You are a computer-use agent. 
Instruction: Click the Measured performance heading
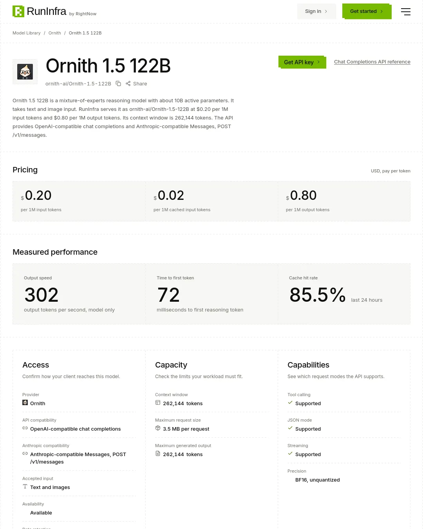[x=55, y=252]
